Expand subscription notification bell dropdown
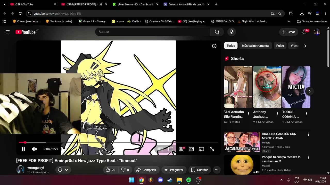The image size is (330, 185). 63,170
